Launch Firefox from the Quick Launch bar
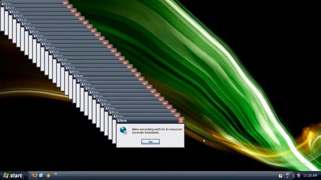The image size is (321, 180). [x=35, y=175]
